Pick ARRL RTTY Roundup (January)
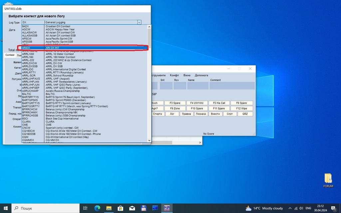The height and width of the screenshot is (213, 341). pos(85,72)
